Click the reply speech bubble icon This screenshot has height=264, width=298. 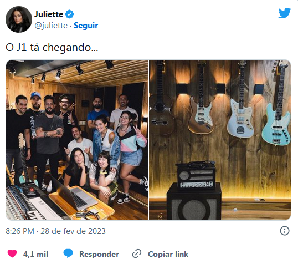tap(68, 253)
